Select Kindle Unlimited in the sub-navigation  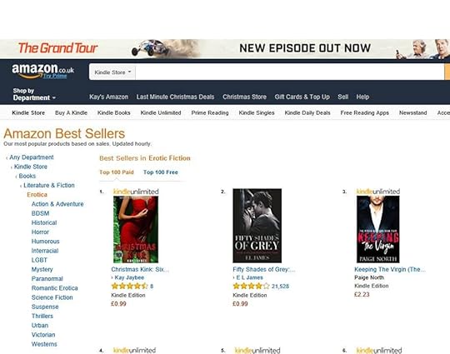point(161,112)
